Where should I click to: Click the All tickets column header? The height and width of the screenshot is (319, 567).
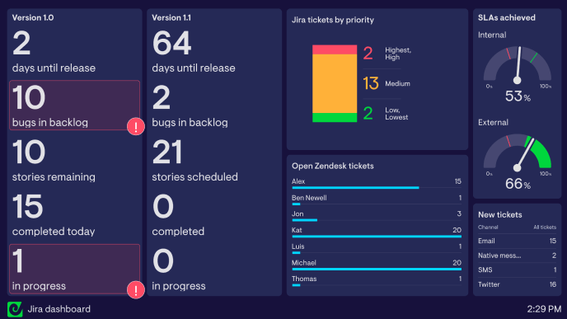545,228
